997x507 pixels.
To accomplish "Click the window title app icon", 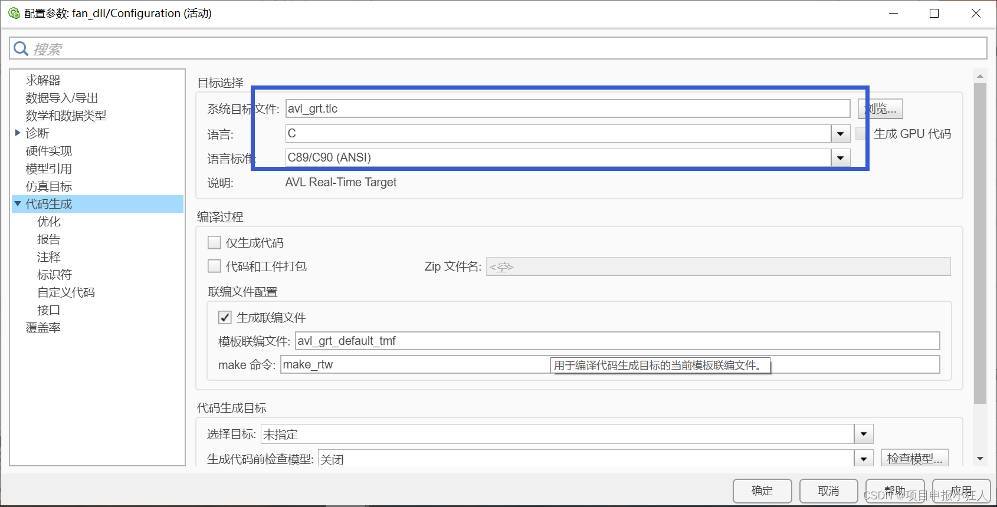I will pyautogui.click(x=14, y=13).
